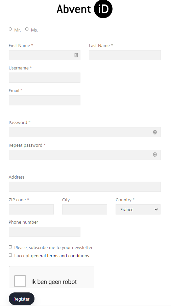Focus the ZIP code field
Image resolution: width=171 pixels, height=306 pixels.
31,209
